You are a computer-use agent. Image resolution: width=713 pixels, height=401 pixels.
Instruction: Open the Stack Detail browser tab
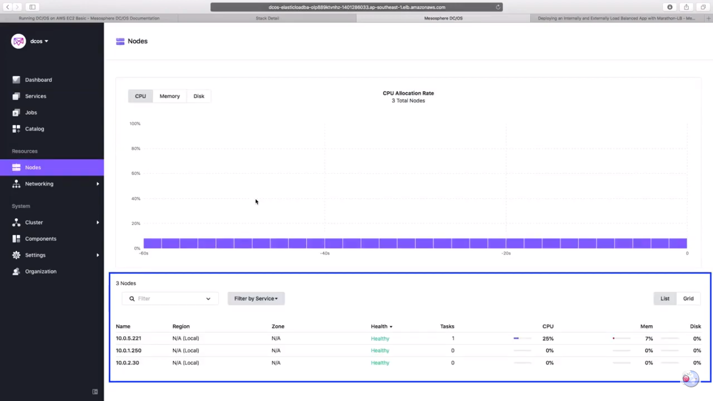[267, 18]
